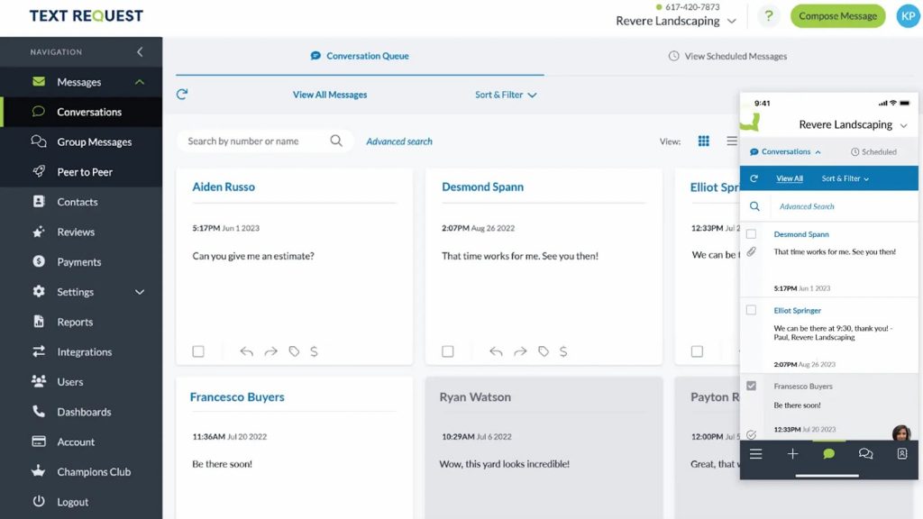Switch to grid view layout icon
Viewport: 923px width, 519px height.
[704, 141]
